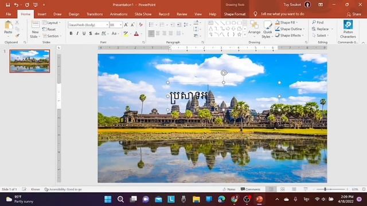Toggle Italic formatting
The height and width of the screenshot is (206, 367).
pyautogui.click(x=77, y=34)
